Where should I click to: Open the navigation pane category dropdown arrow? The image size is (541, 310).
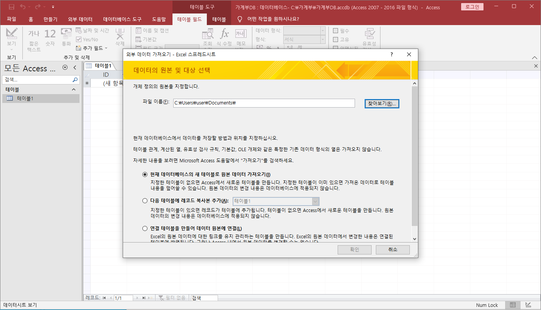[65, 67]
